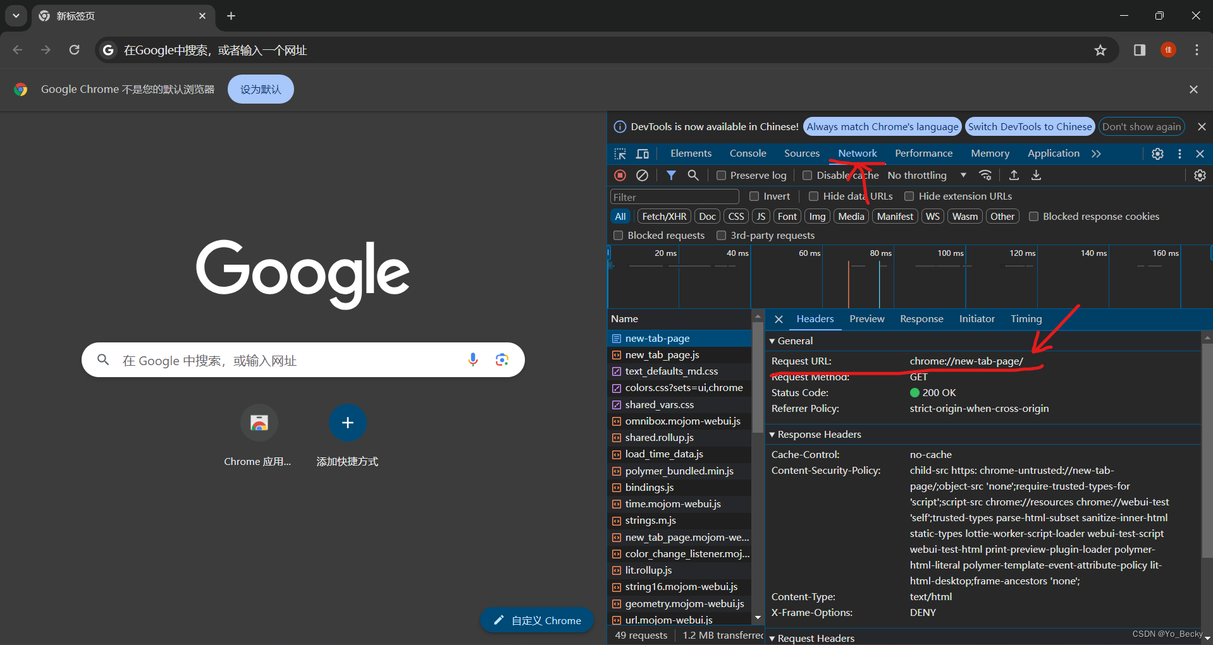Dismiss the default browser notification bar

point(1193,89)
